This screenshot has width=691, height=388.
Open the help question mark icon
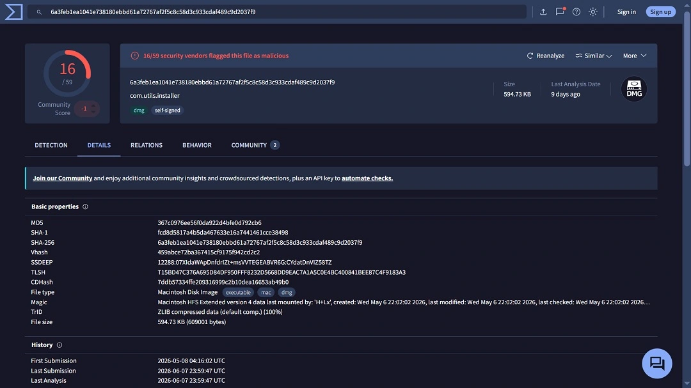(x=576, y=12)
